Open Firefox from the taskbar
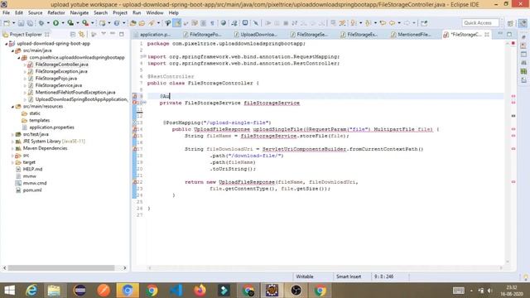Image resolution: width=530 pixels, height=298 pixels. tap(200, 291)
